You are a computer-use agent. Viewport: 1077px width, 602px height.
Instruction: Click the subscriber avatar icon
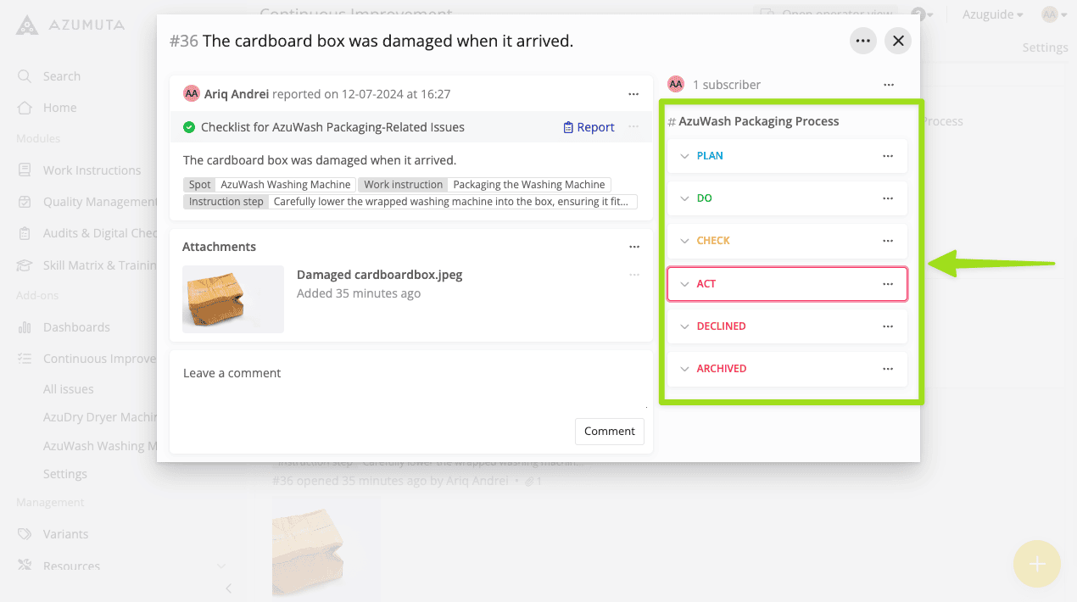(676, 84)
